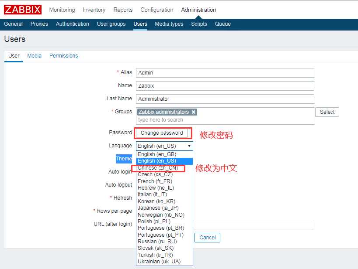Click the URL (after login) field
This screenshot has height=269, width=358.
click(254, 225)
